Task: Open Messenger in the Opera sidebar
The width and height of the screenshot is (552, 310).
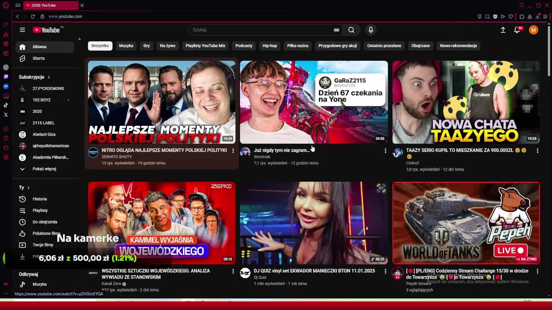Action: [6, 86]
